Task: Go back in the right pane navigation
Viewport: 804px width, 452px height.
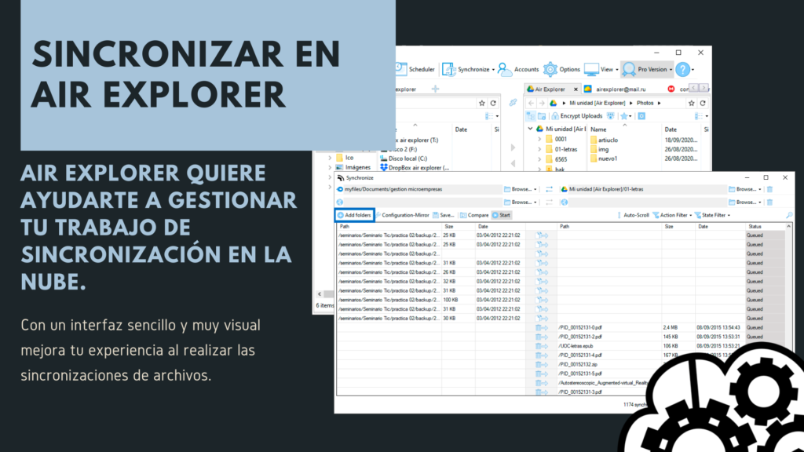Action: 531,103
